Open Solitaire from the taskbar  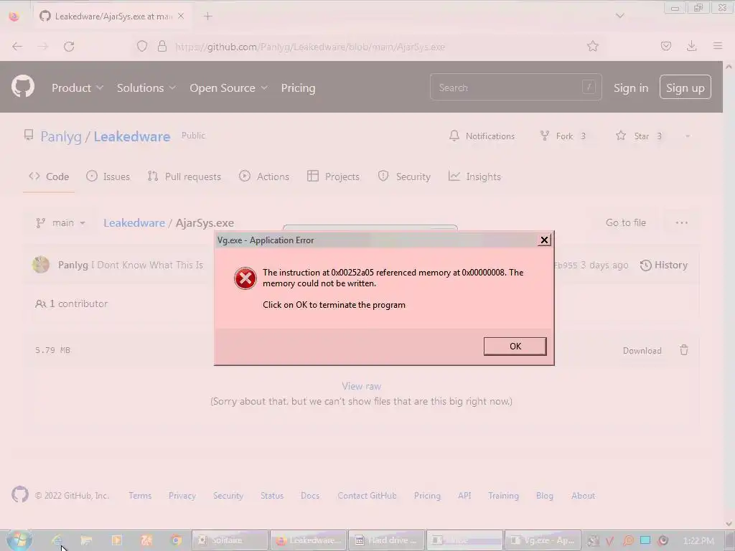pyautogui.click(x=230, y=540)
